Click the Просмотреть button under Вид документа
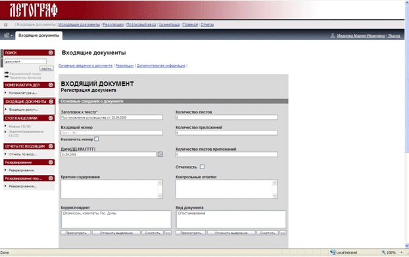The width and height of the screenshot is (409, 257). click(191, 233)
